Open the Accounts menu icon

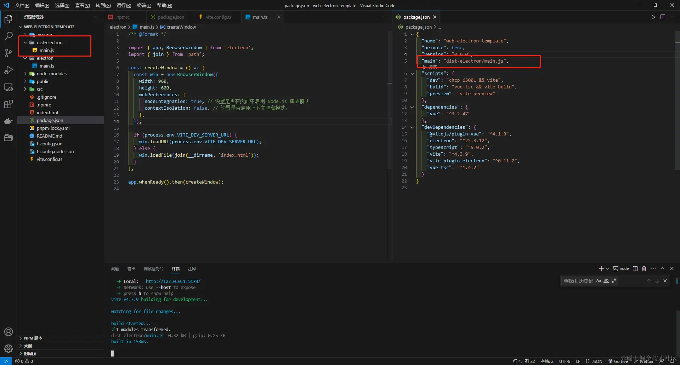coord(8,332)
